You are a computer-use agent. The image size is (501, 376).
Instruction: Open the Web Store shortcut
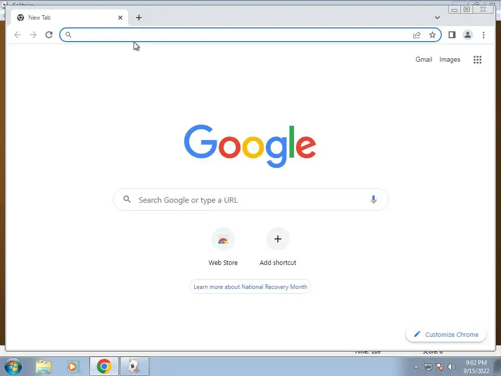pos(223,247)
